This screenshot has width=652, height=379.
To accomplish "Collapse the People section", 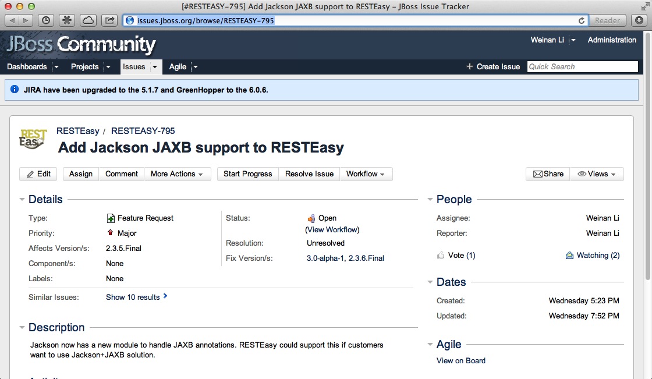I will point(430,199).
